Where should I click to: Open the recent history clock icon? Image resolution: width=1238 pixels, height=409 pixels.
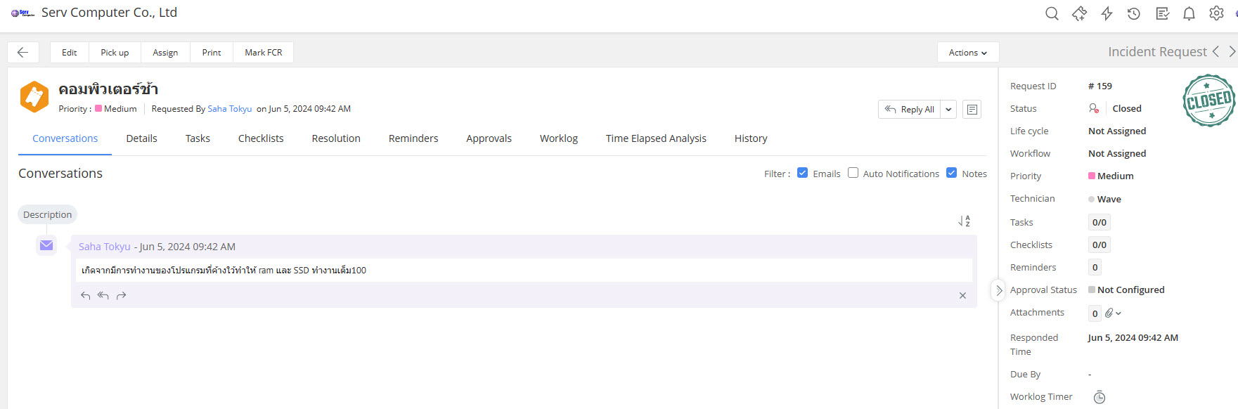1134,13
